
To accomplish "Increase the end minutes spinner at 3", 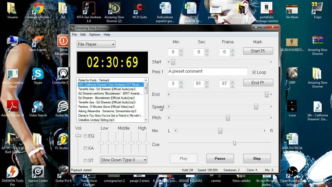I will click(x=181, y=82).
